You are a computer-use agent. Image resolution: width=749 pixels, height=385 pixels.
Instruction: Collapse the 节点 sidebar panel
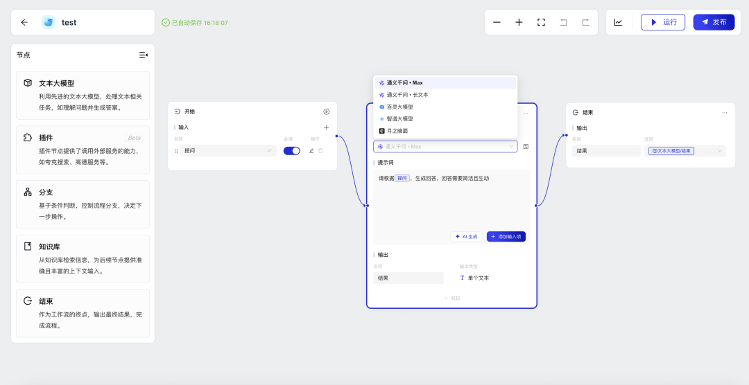144,55
